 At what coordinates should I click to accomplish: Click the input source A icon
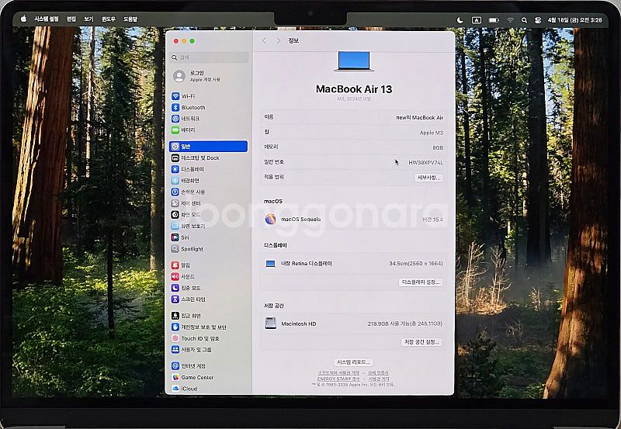[477, 20]
